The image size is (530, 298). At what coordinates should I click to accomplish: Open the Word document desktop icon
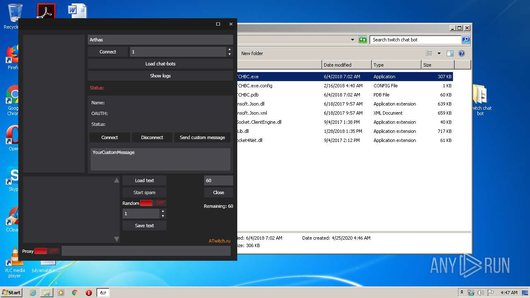pyautogui.click(x=77, y=11)
